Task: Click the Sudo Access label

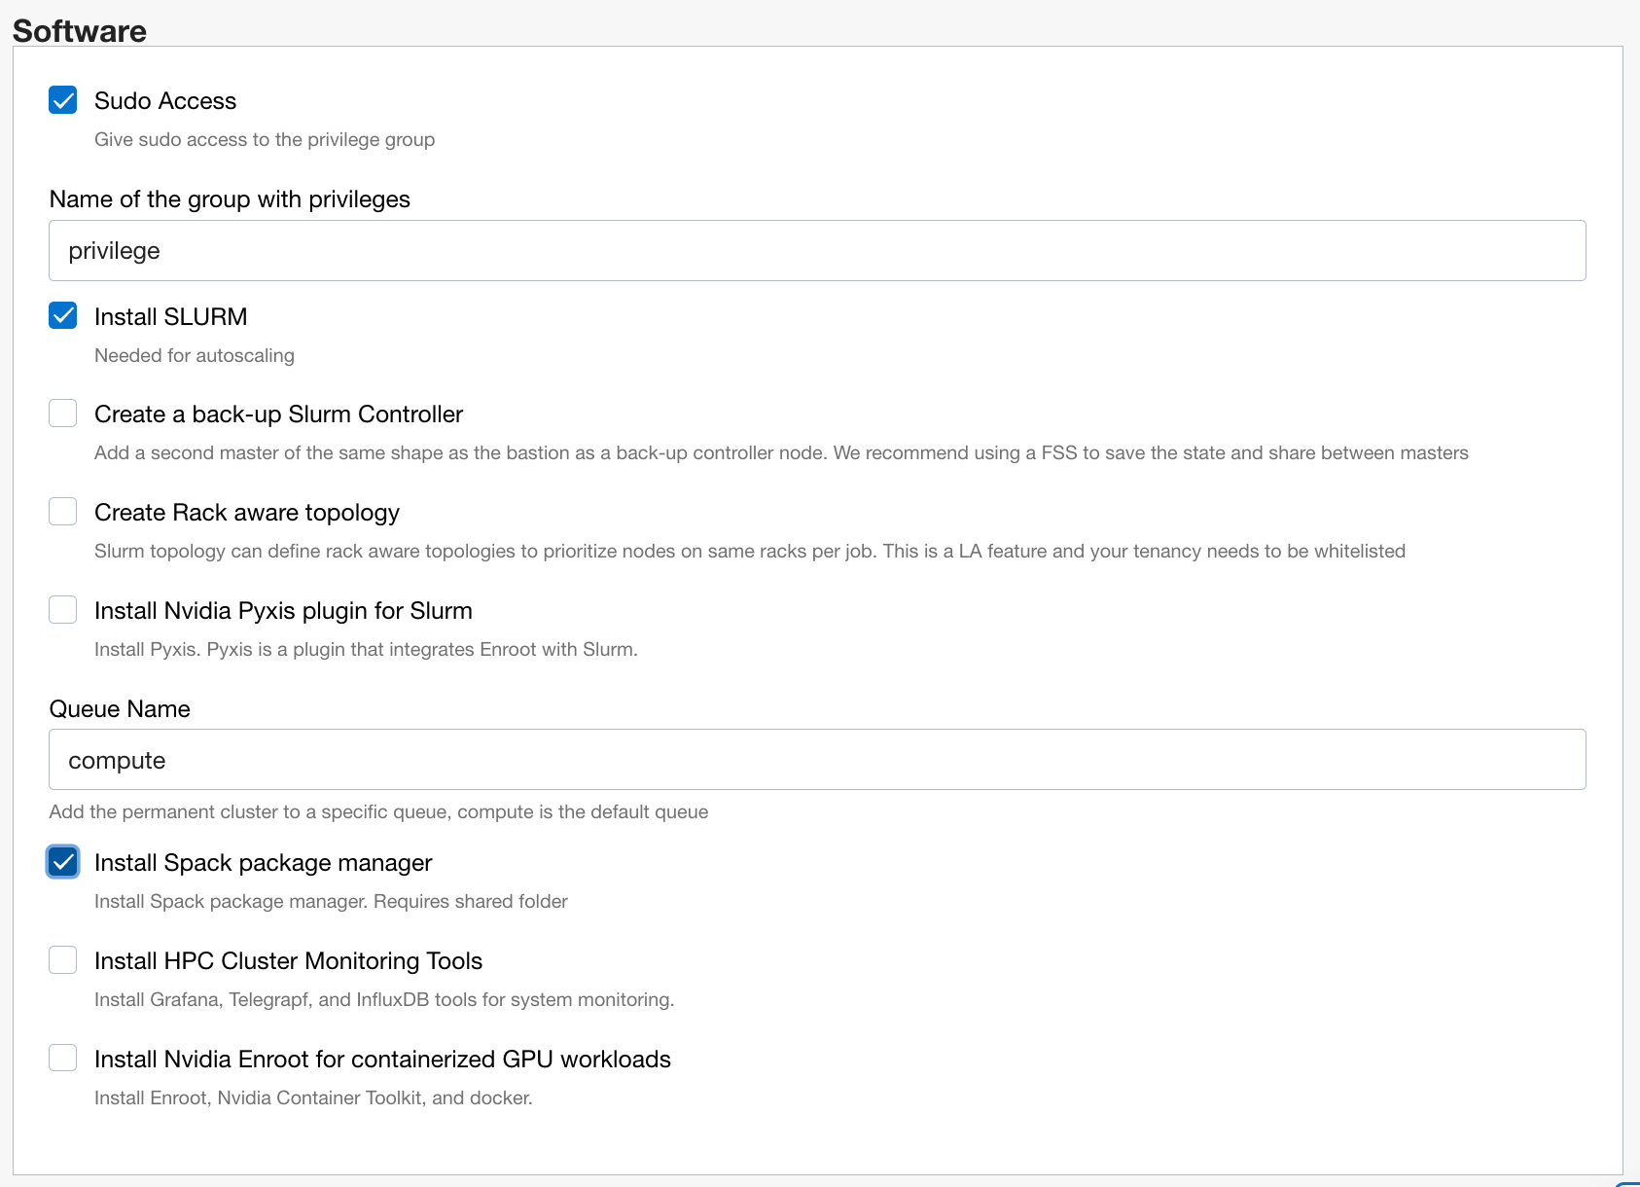Action: pos(165,101)
